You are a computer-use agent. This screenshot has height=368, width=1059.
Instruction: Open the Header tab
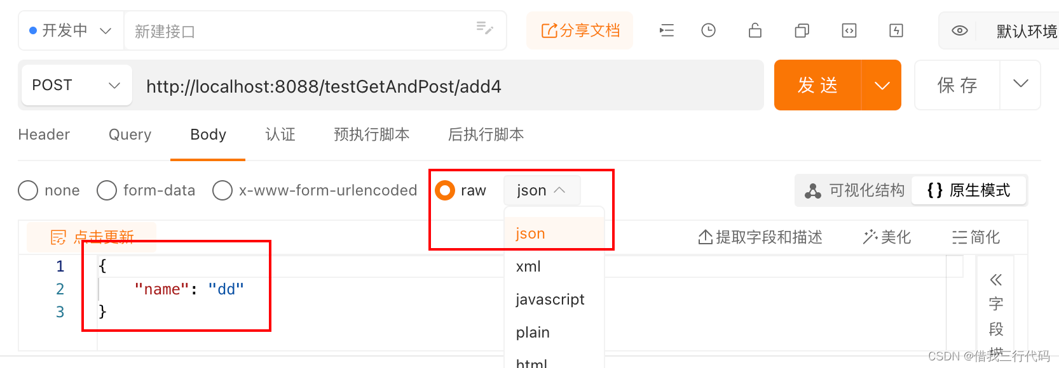(44, 135)
